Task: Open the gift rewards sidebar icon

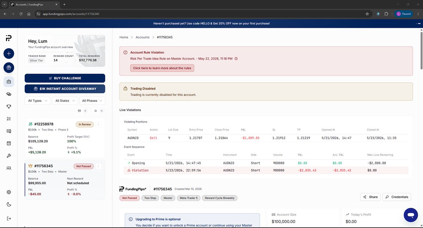Action: [9, 68]
